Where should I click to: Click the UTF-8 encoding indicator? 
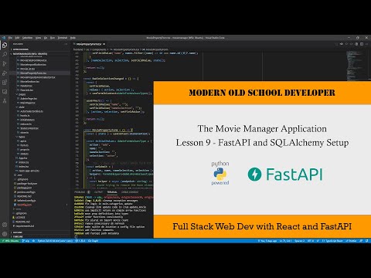click(311, 241)
